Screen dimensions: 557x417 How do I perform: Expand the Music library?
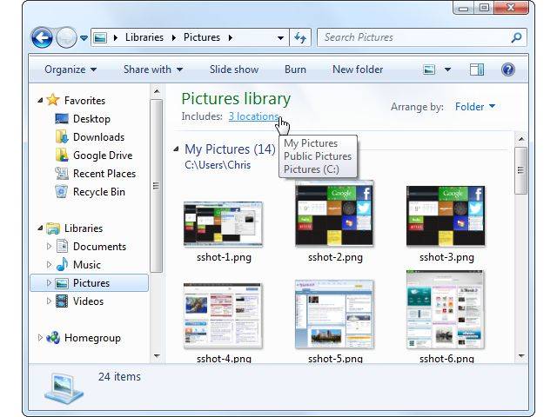click(49, 264)
